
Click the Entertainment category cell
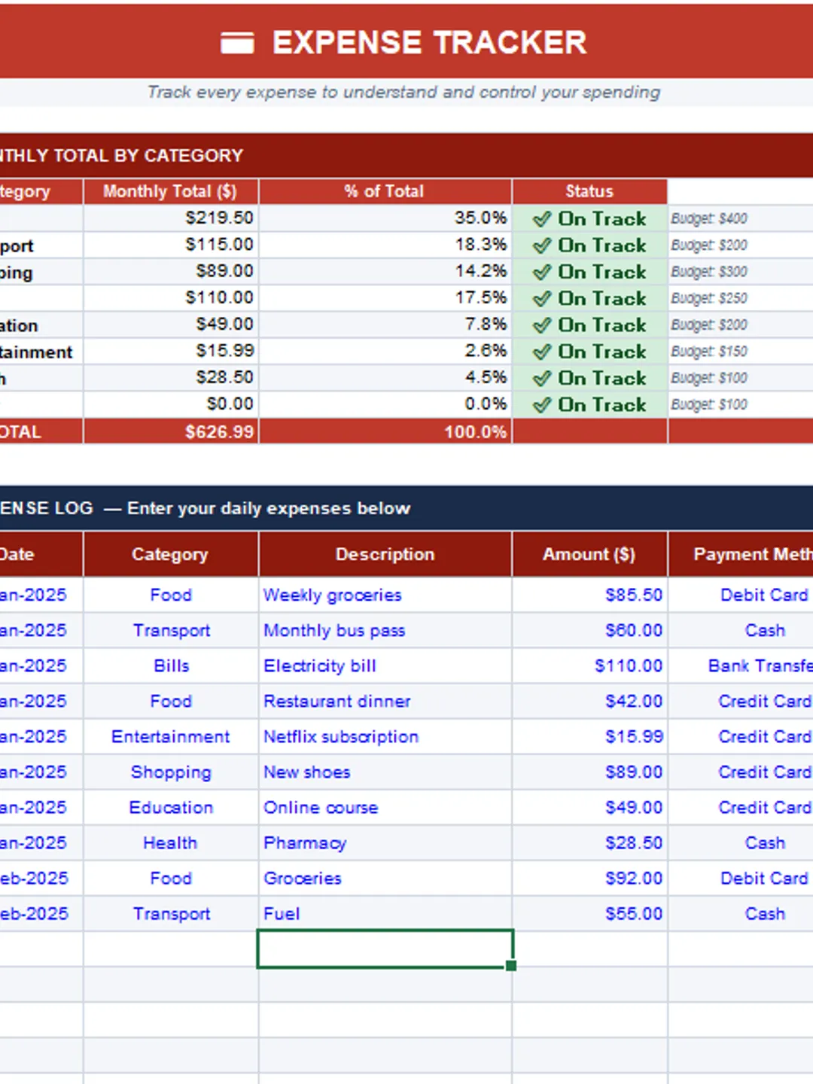(x=171, y=736)
